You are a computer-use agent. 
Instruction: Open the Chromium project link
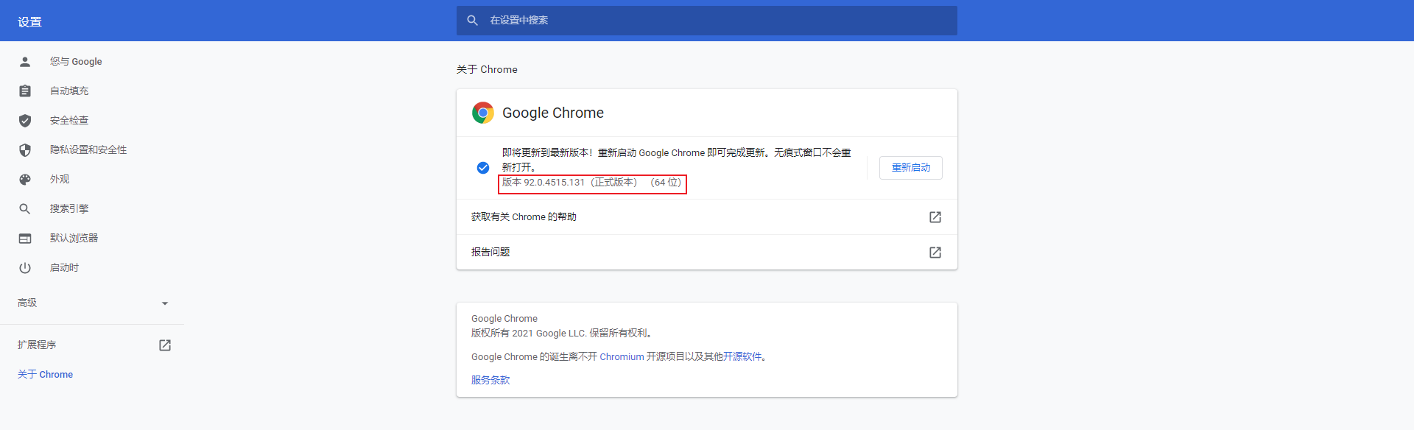coord(622,357)
